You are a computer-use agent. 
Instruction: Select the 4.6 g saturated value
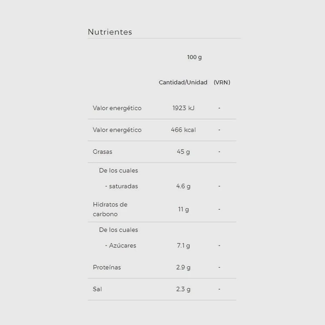coord(183,186)
